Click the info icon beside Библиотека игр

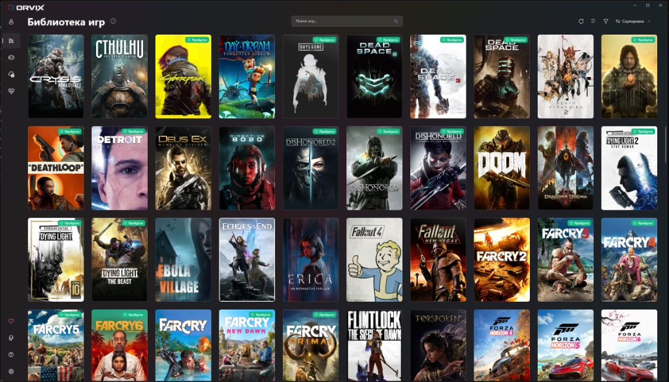click(113, 21)
